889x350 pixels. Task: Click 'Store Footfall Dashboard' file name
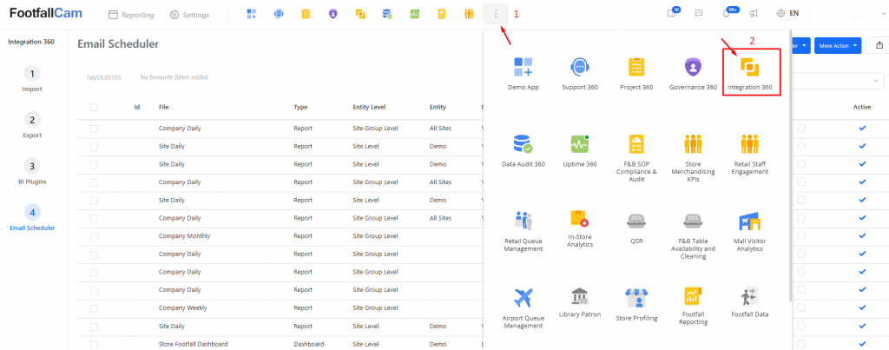194,344
